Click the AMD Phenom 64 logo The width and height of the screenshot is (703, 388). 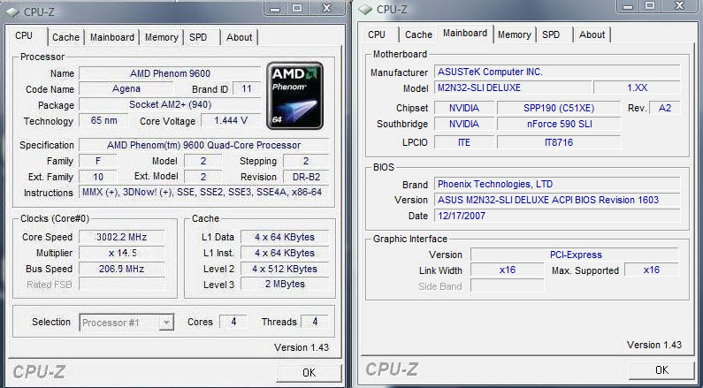click(x=295, y=95)
